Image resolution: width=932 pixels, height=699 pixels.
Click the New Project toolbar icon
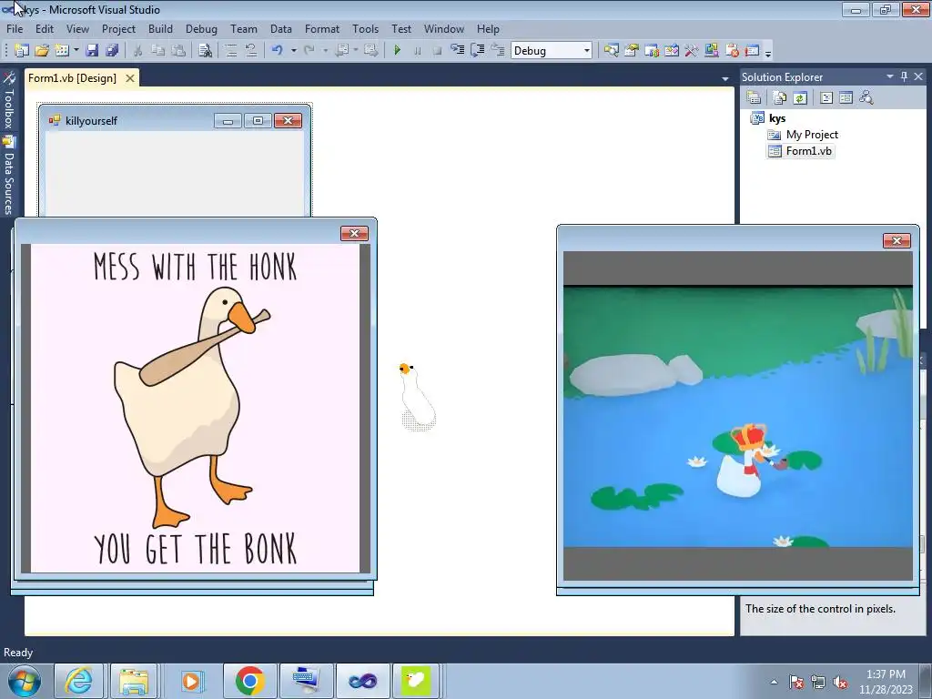point(22,51)
